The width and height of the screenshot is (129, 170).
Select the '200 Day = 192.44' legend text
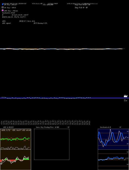[x=11, y=11]
